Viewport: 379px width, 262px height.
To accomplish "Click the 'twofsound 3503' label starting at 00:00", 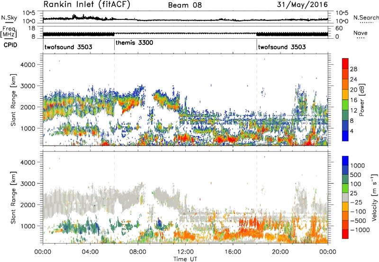I will (68, 47).
